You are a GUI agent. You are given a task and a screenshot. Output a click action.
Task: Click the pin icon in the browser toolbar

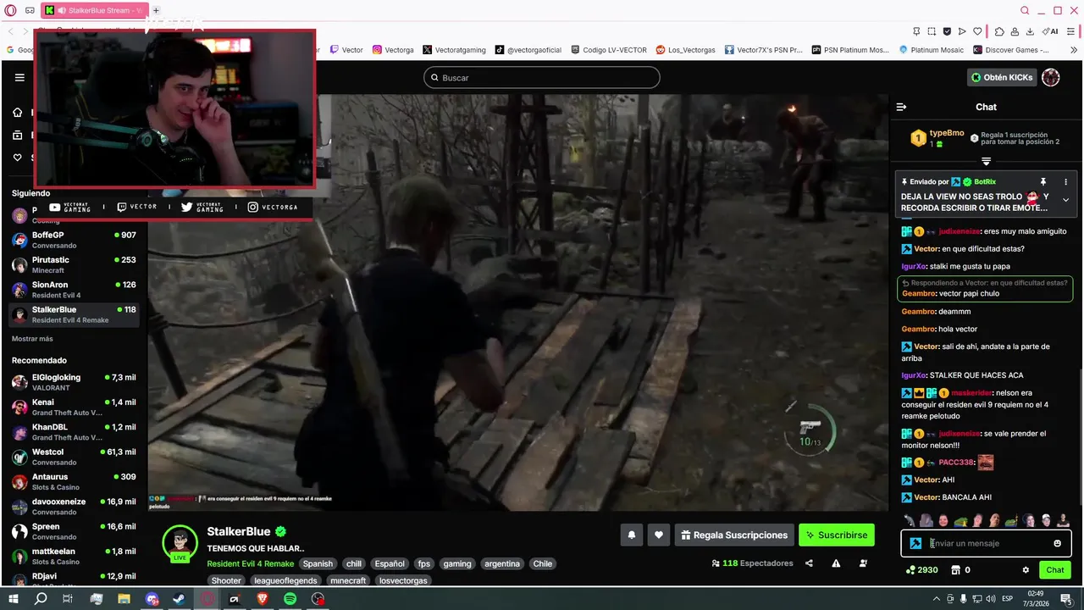click(917, 31)
